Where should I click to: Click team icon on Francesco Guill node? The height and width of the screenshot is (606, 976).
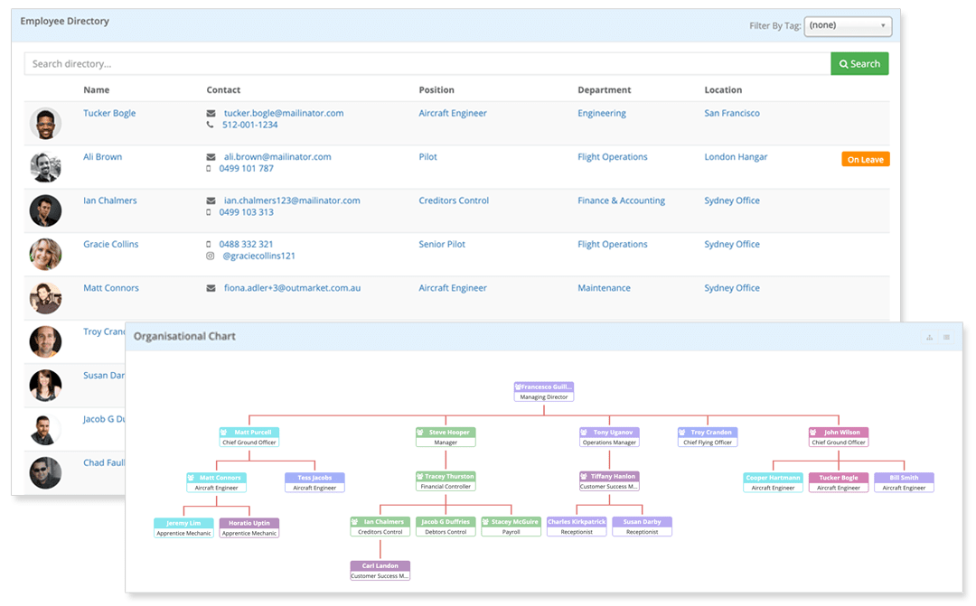click(x=518, y=387)
